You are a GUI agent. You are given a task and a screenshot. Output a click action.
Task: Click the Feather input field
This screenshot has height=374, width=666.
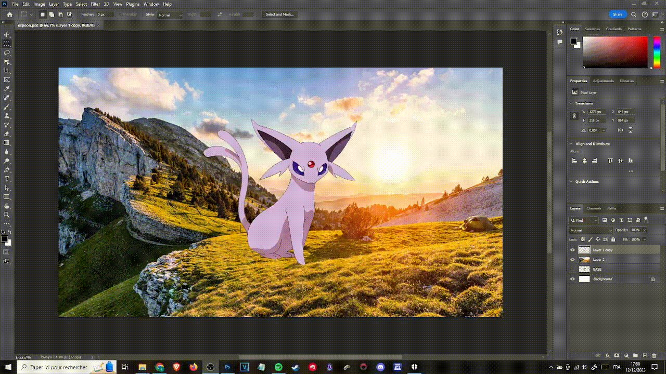coord(105,15)
